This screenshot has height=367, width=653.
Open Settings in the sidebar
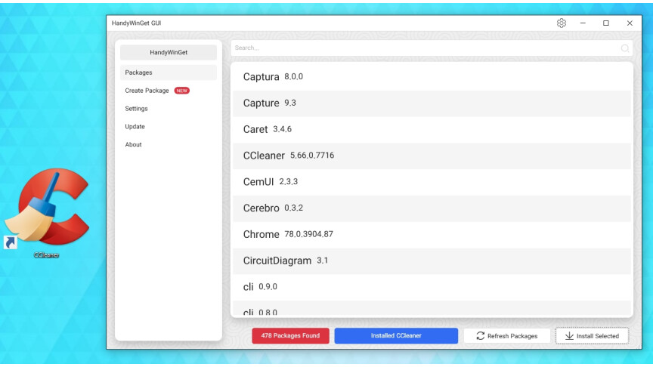(x=169, y=109)
